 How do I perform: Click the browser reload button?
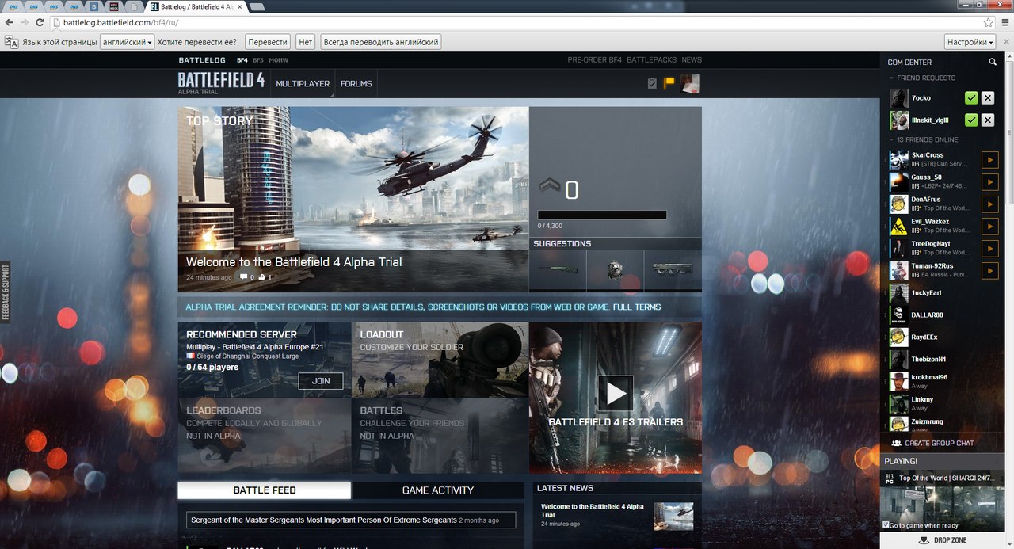[x=40, y=23]
